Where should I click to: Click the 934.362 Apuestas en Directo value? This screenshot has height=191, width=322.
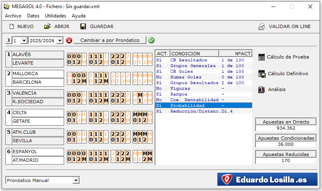(286, 128)
